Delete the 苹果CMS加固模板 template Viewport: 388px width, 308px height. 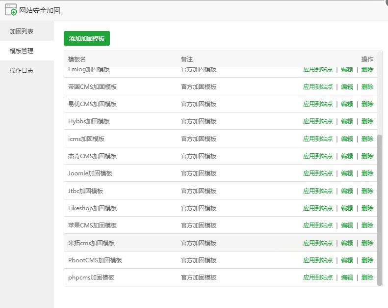coord(367,225)
